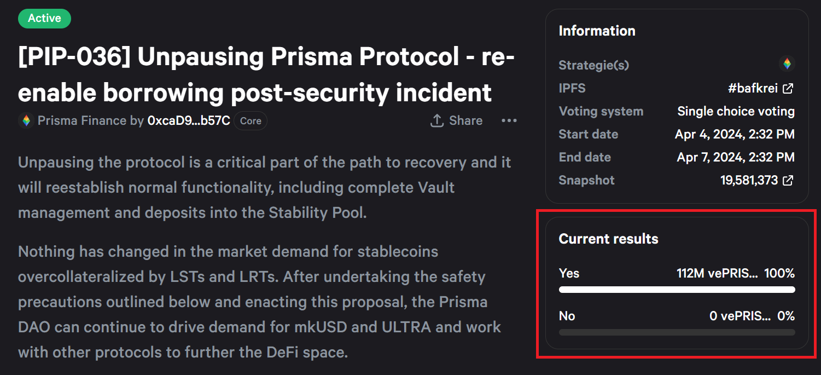Click the Current results heading

[608, 239]
